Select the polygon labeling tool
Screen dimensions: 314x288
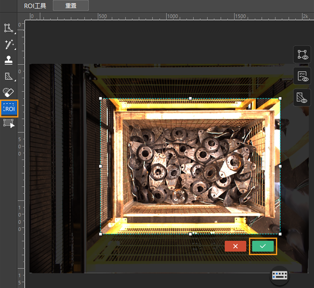click(9, 28)
